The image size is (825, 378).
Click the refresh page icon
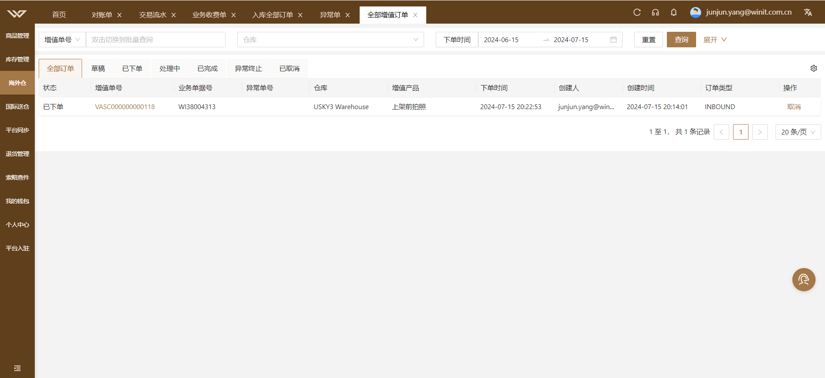pyautogui.click(x=637, y=12)
